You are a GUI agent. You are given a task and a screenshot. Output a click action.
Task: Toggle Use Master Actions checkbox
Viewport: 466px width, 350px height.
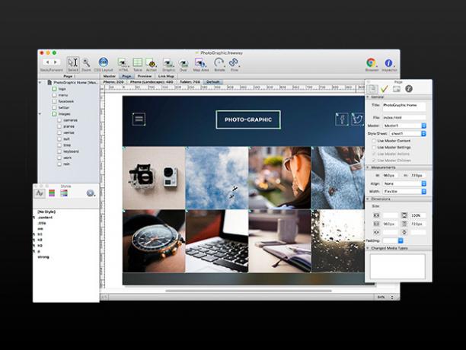[374, 154]
